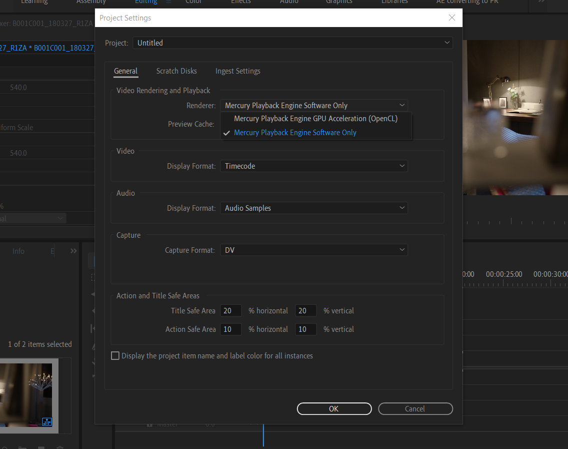Screen dimensions: 568x449
Task: Open the Ingest Settings tab
Action: tap(237, 71)
